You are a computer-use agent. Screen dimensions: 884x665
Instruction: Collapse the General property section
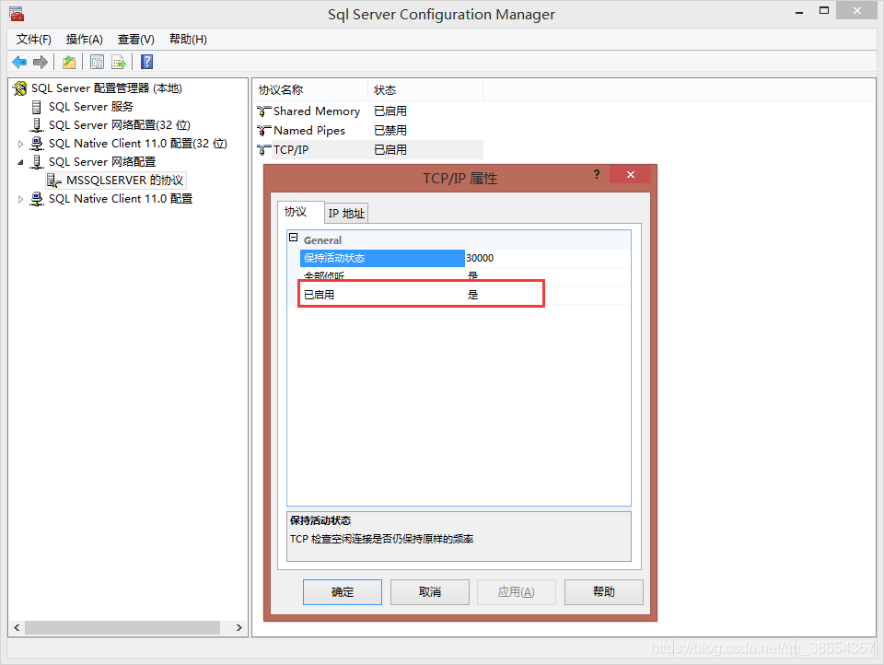coord(294,239)
